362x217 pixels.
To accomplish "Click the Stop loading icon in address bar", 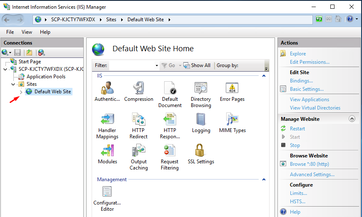I will (x=329, y=19).
